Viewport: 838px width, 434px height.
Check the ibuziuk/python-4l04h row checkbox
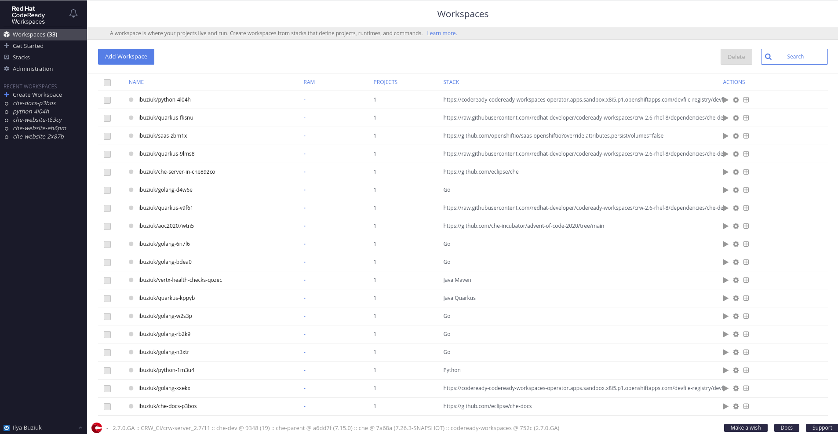pos(107,100)
